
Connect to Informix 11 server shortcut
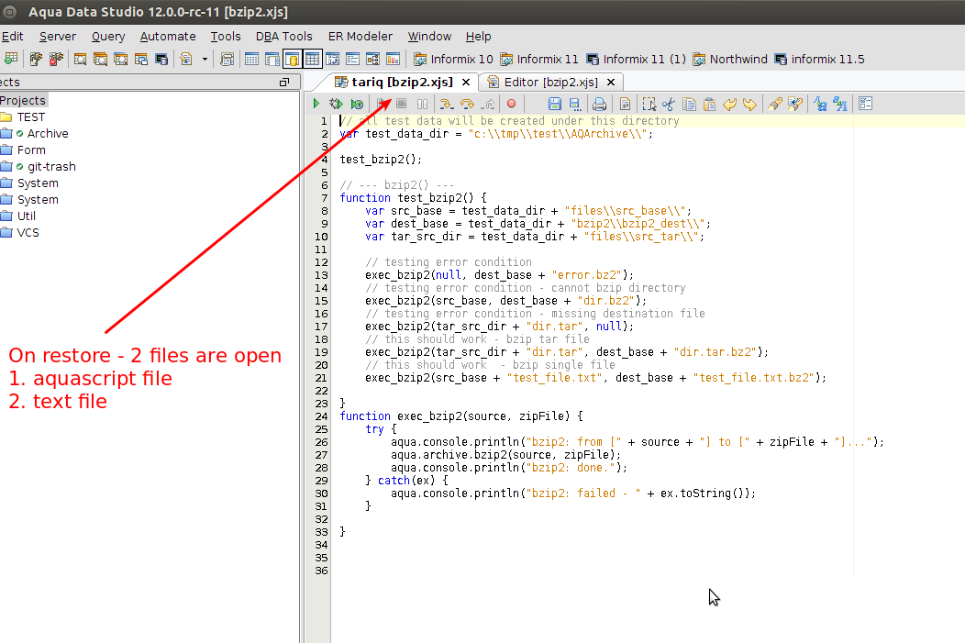click(x=539, y=59)
